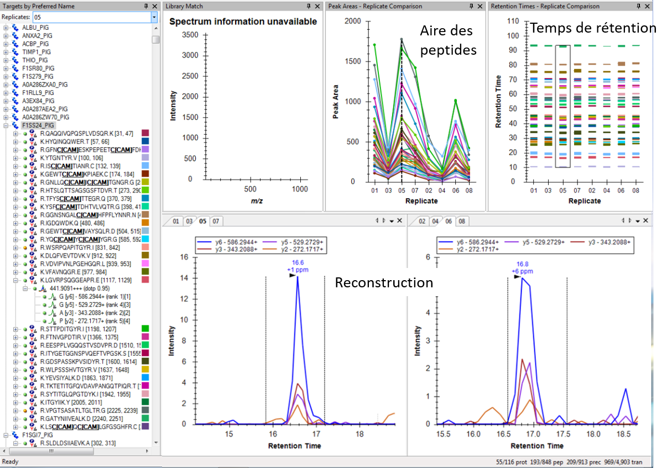Click the precursor chromatogram icon for 441.9091+++

[x=43, y=288]
